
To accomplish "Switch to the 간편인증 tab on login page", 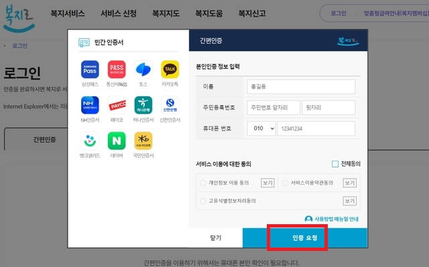I will click(44, 139).
